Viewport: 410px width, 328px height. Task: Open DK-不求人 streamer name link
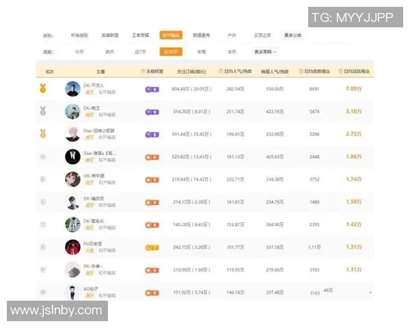click(94, 85)
